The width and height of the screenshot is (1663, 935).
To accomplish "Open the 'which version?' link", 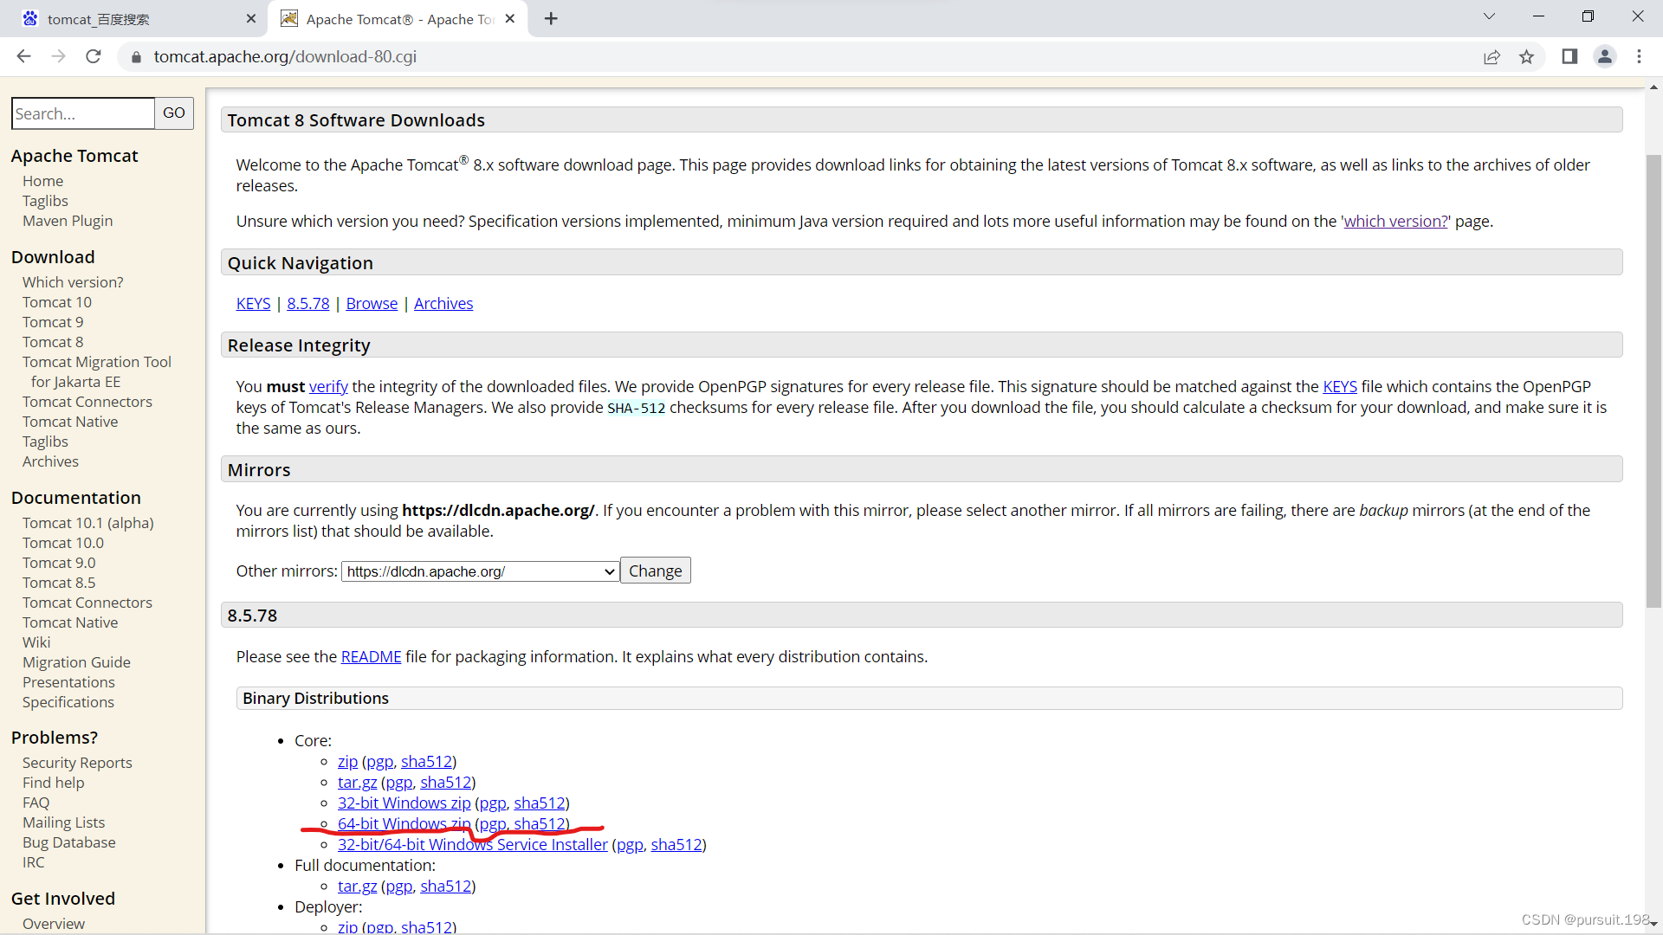I will 1395,222.
